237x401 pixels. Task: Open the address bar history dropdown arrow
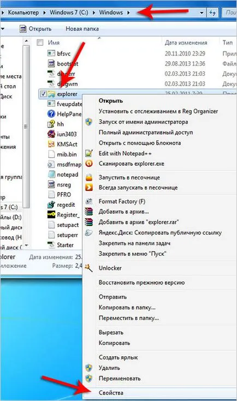tap(202, 13)
